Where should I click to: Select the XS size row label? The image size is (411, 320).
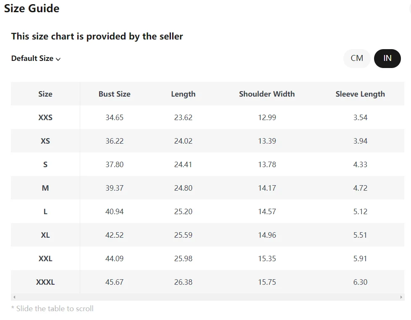tap(45, 141)
